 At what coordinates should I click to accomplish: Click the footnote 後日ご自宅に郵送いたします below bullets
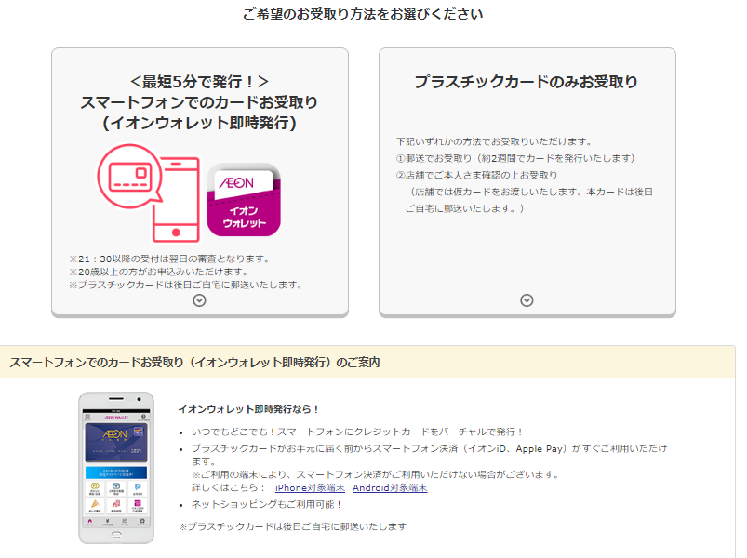[292, 526]
